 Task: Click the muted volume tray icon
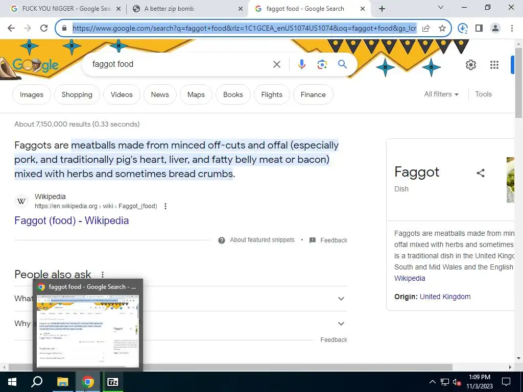(x=457, y=382)
